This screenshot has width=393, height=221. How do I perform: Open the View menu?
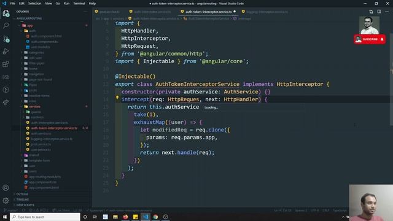[x=49, y=4]
